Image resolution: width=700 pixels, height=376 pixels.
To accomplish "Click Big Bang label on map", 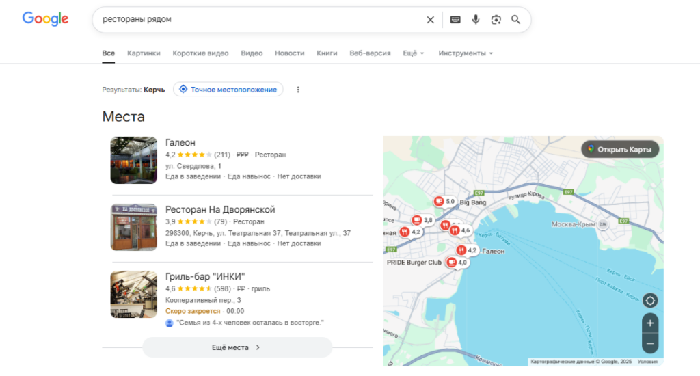I will pyautogui.click(x=473, y=202).
